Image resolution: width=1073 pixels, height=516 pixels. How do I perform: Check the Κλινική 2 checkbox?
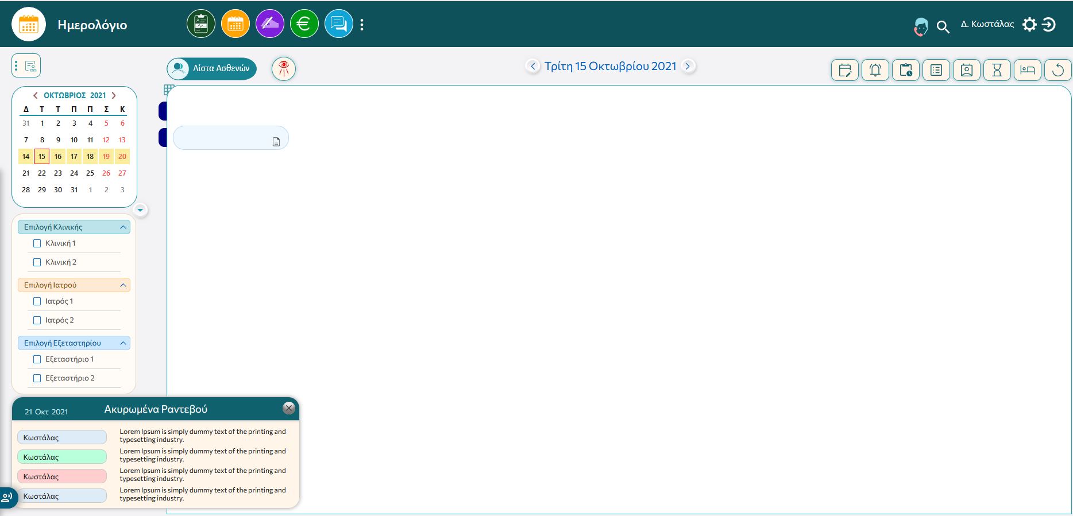37,262
